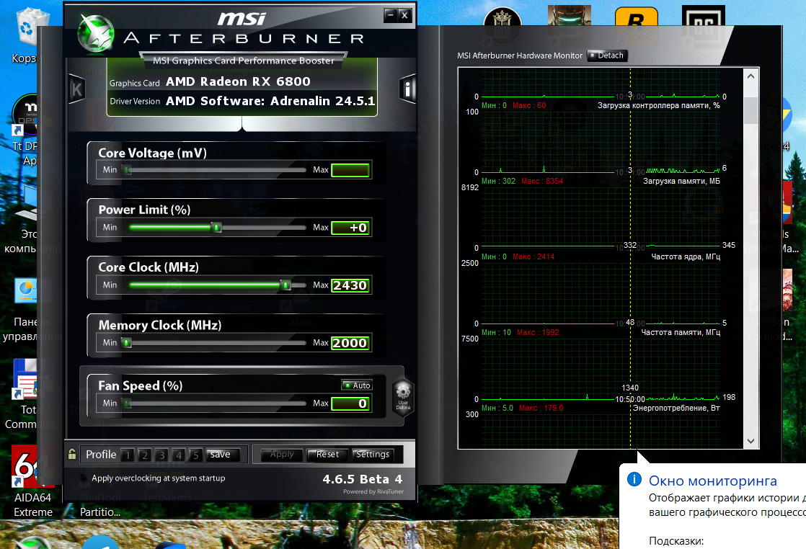Select profile slot 5
The image size is (806, 549).
coord(196,455)
